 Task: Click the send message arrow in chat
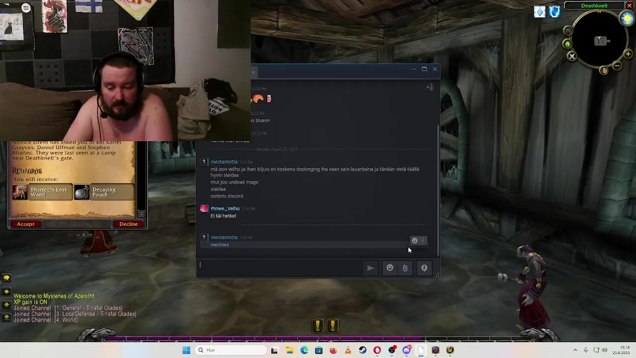pos(370,268)
